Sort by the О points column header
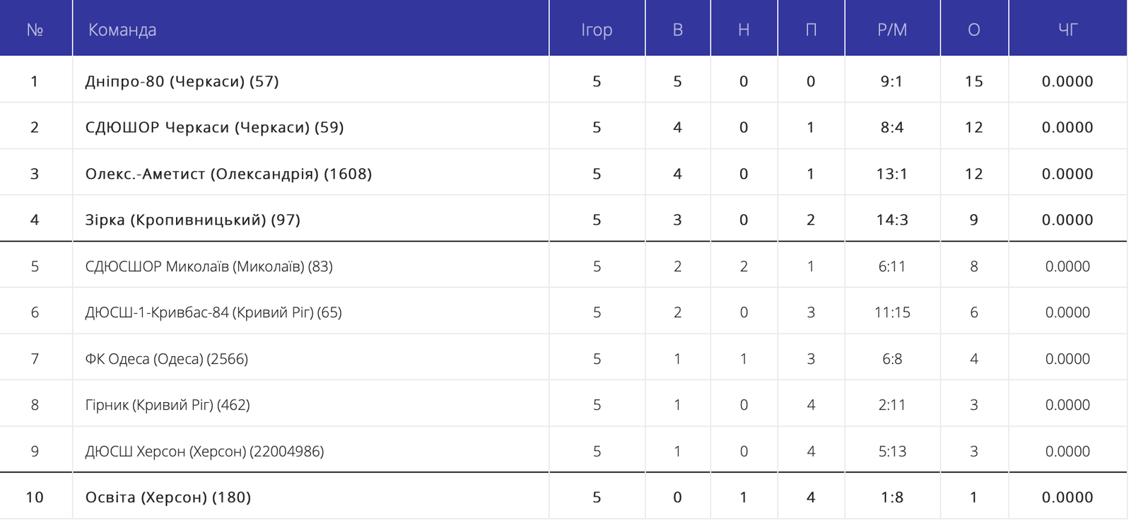Viewport: 1131px width, 520px height. click(973, 30)
